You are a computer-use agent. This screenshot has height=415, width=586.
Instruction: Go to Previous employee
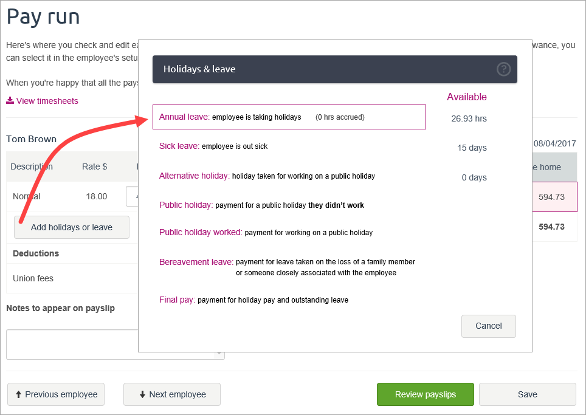click(x=56, y=394)
